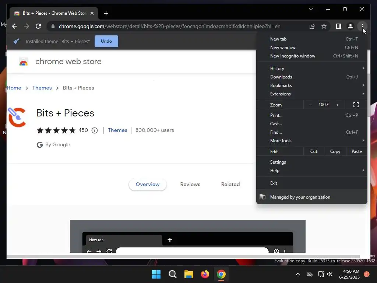Click the page's vertical scrollbar
This screenshot has width=377, height=283.
[x=369, y=95]
